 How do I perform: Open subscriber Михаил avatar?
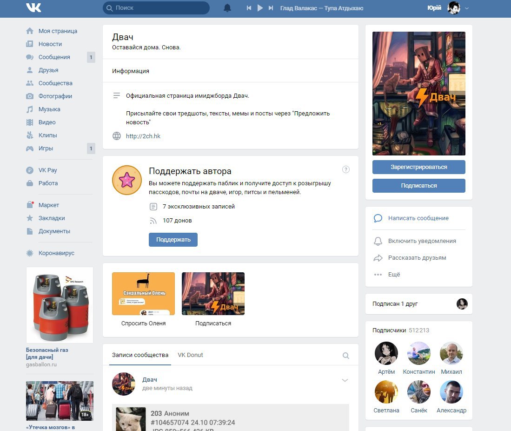451,353
